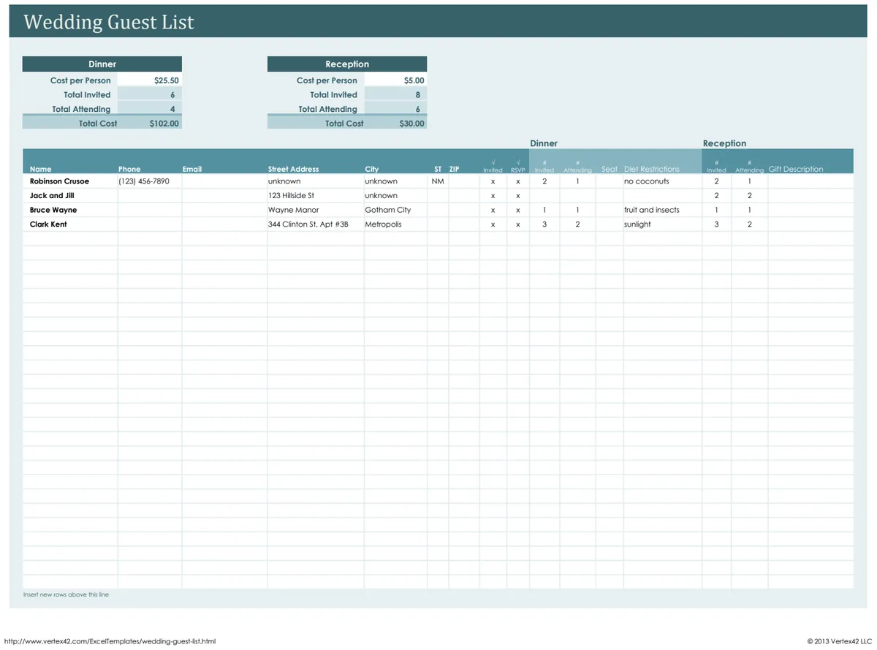Click the Gift Description column header

pyautogui.click(x=796, y=169)
